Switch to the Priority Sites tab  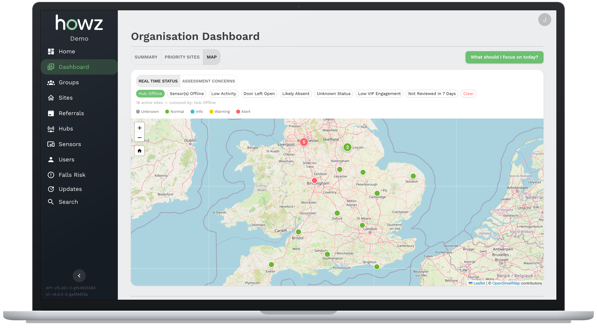182,57
